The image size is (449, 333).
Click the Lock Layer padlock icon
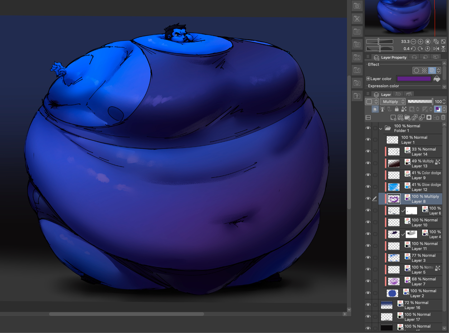pos(397,109)
